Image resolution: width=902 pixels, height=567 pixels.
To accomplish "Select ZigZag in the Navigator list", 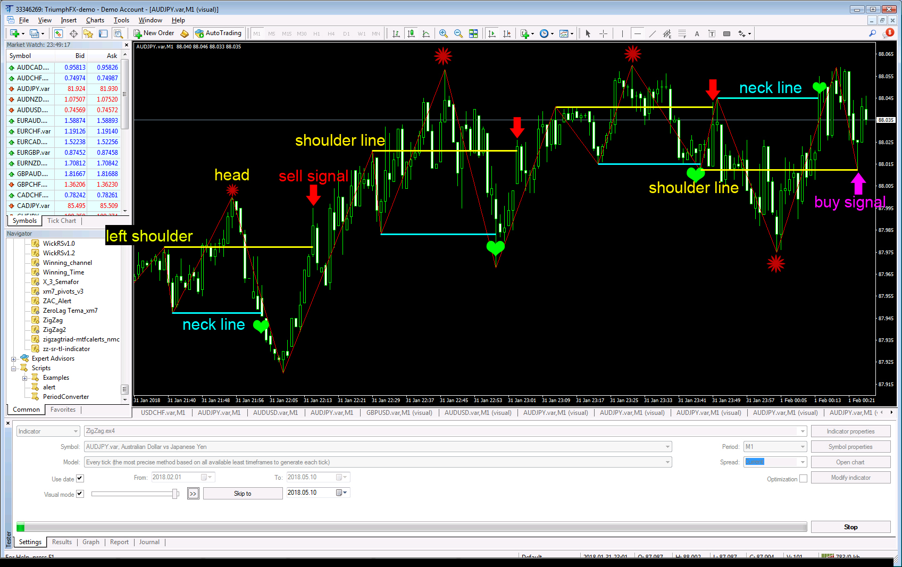I will coord(52,320).
